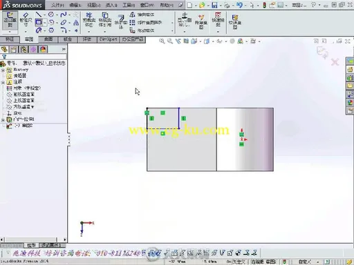Activate the Corner Rectangle tool

[x=39, y=22]
